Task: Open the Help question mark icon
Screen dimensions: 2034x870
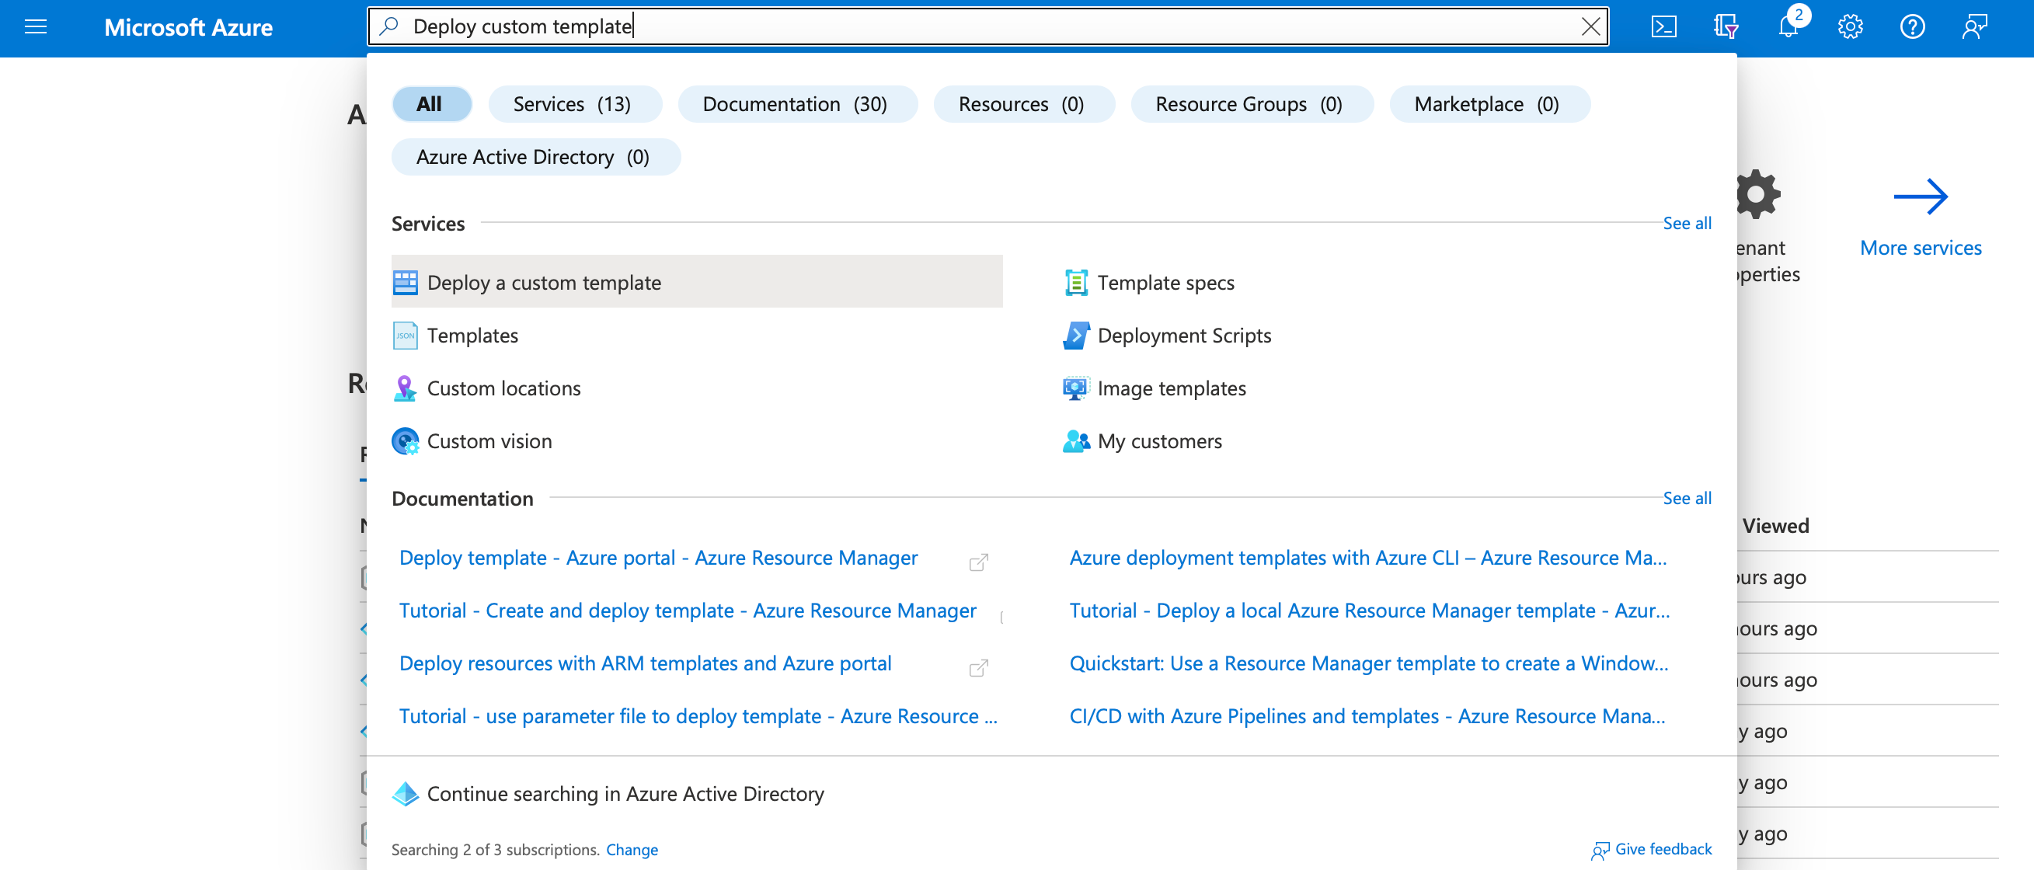Action: pos(1911,27)
